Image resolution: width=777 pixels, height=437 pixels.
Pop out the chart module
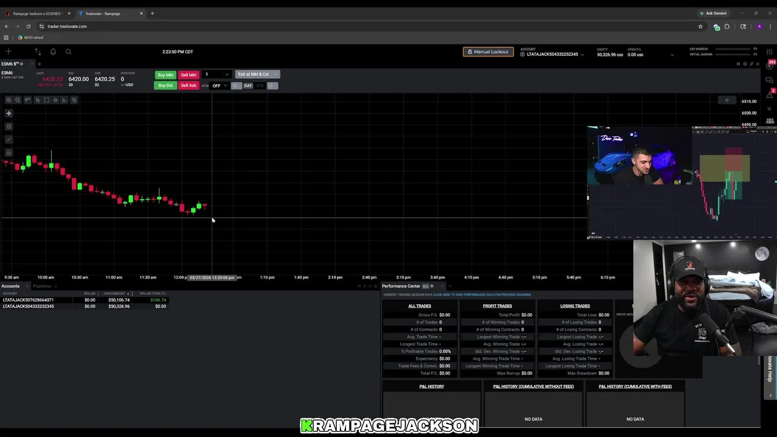[x=751, y=64]
